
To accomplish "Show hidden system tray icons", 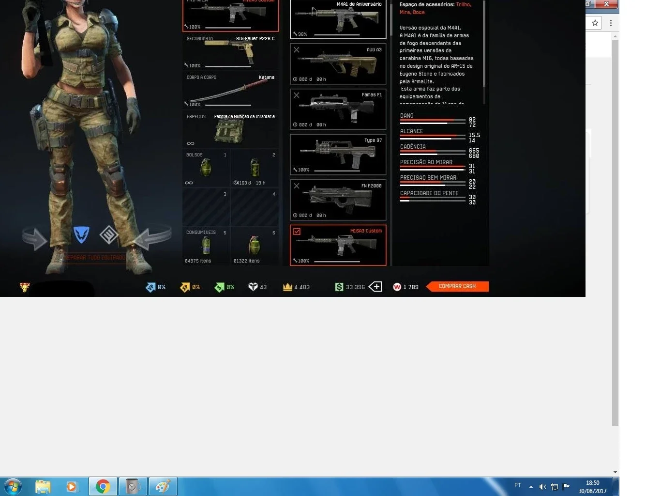I will 531,487.
